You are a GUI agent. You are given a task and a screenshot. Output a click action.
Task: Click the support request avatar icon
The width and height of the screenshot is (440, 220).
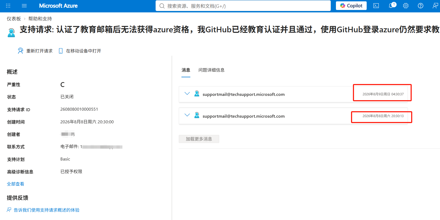(11, 33)
